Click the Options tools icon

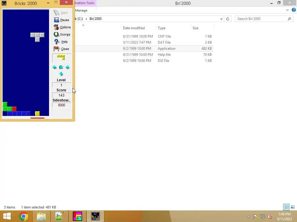coord(56,27)
